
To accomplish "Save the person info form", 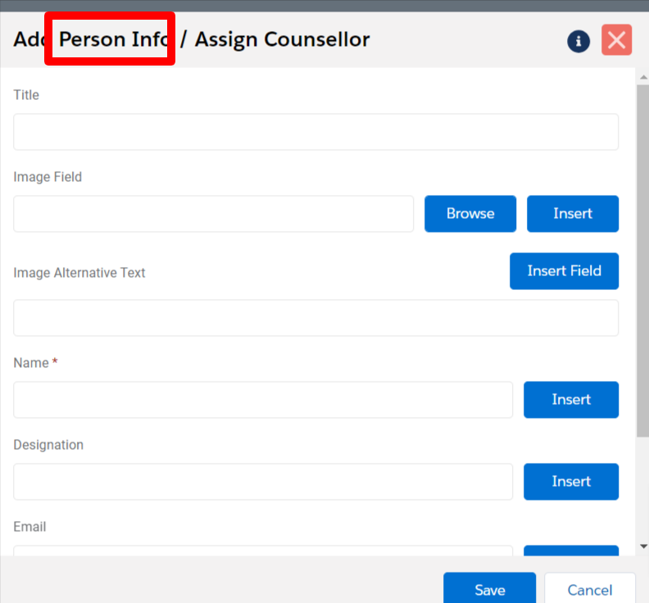I will [x=489, y=590].
